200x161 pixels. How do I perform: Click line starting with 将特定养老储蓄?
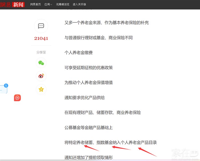point(111,142)
